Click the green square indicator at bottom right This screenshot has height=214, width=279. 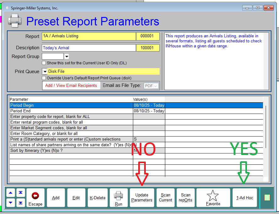tap(267, 198)
